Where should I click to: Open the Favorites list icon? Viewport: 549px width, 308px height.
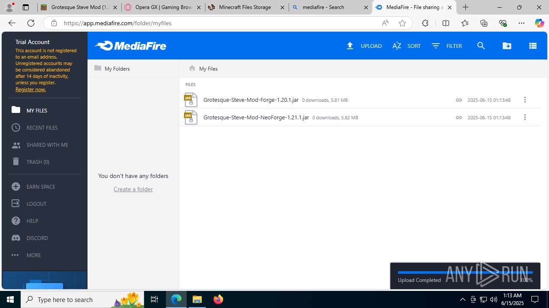(x=465, y=23)
